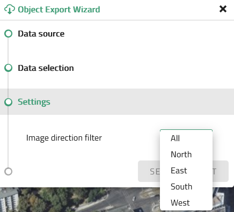The height and width of the screenshot is (212, 234).
Task: Open the Data source step
Action: (x=41, y=34)
